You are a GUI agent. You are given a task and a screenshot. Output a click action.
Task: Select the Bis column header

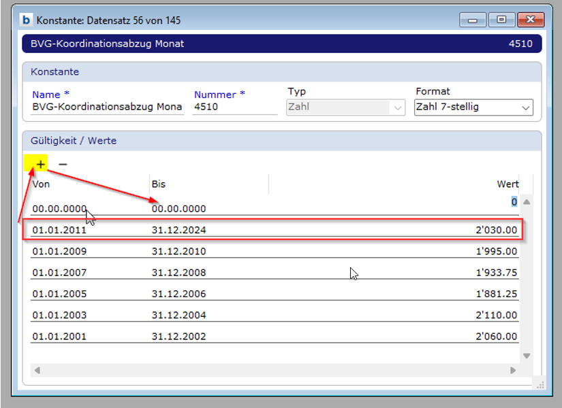click(159, 184)
